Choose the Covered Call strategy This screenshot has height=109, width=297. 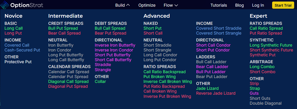pos(17,45)
